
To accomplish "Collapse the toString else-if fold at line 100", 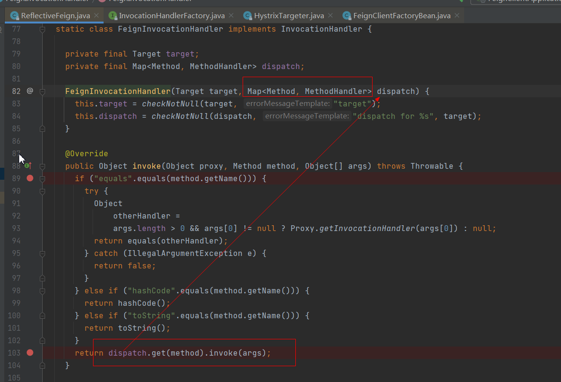I will click(x=42, y=316).
